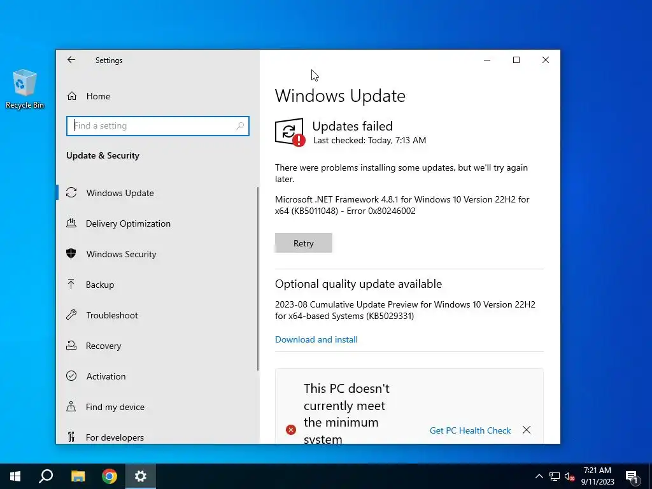Viewport: 652px width, 489px height.
Task: Open the network status tray icon
Action: (555, 476)
